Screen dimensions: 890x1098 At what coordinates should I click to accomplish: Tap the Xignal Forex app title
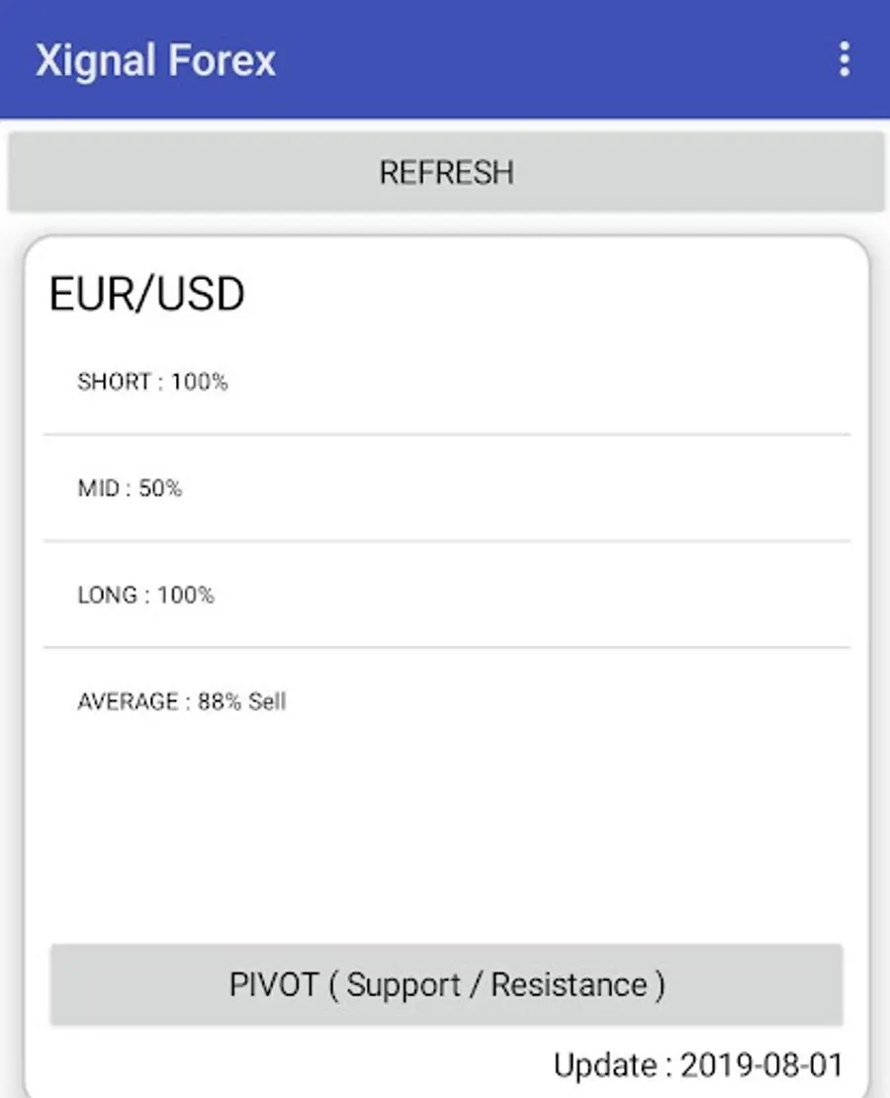[x=155, y=60]
